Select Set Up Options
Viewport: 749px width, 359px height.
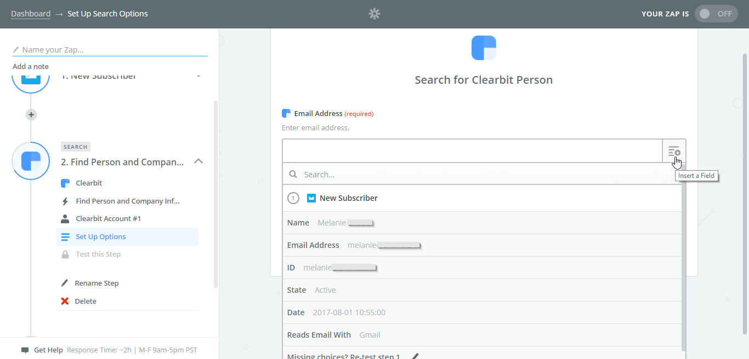point(127,236)
